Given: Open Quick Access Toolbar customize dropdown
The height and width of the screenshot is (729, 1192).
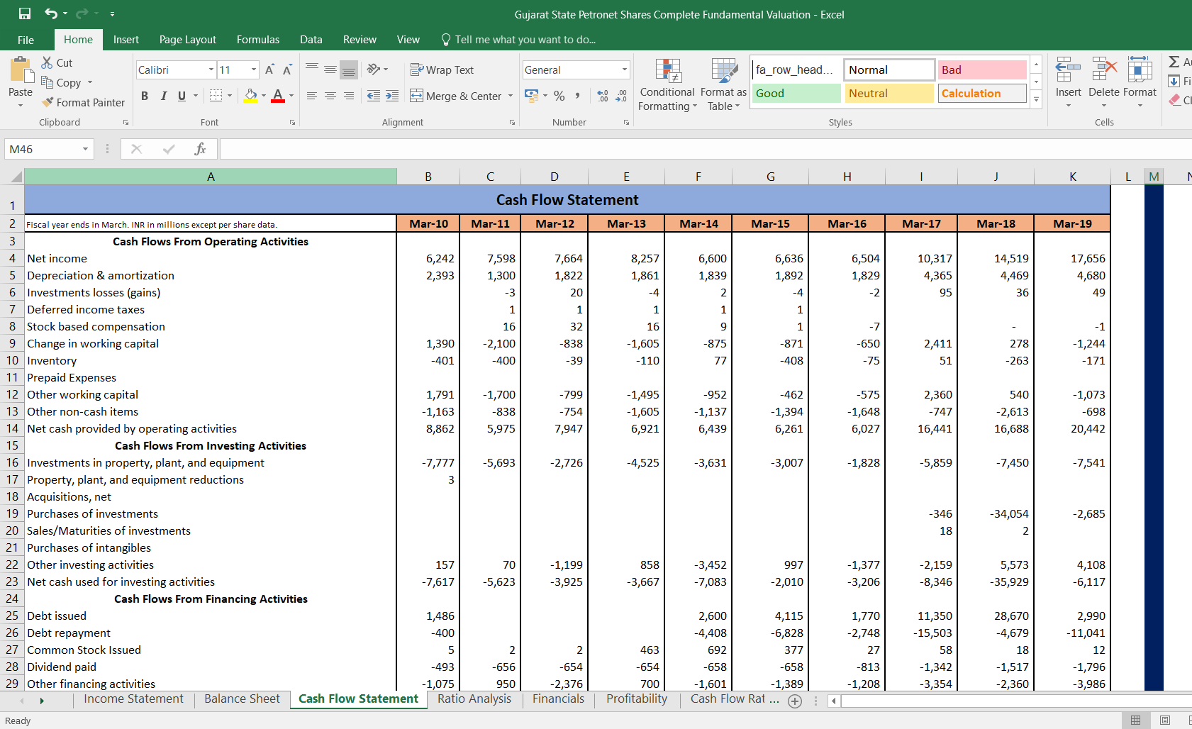Looking at the screenshot, I should 112,14.
